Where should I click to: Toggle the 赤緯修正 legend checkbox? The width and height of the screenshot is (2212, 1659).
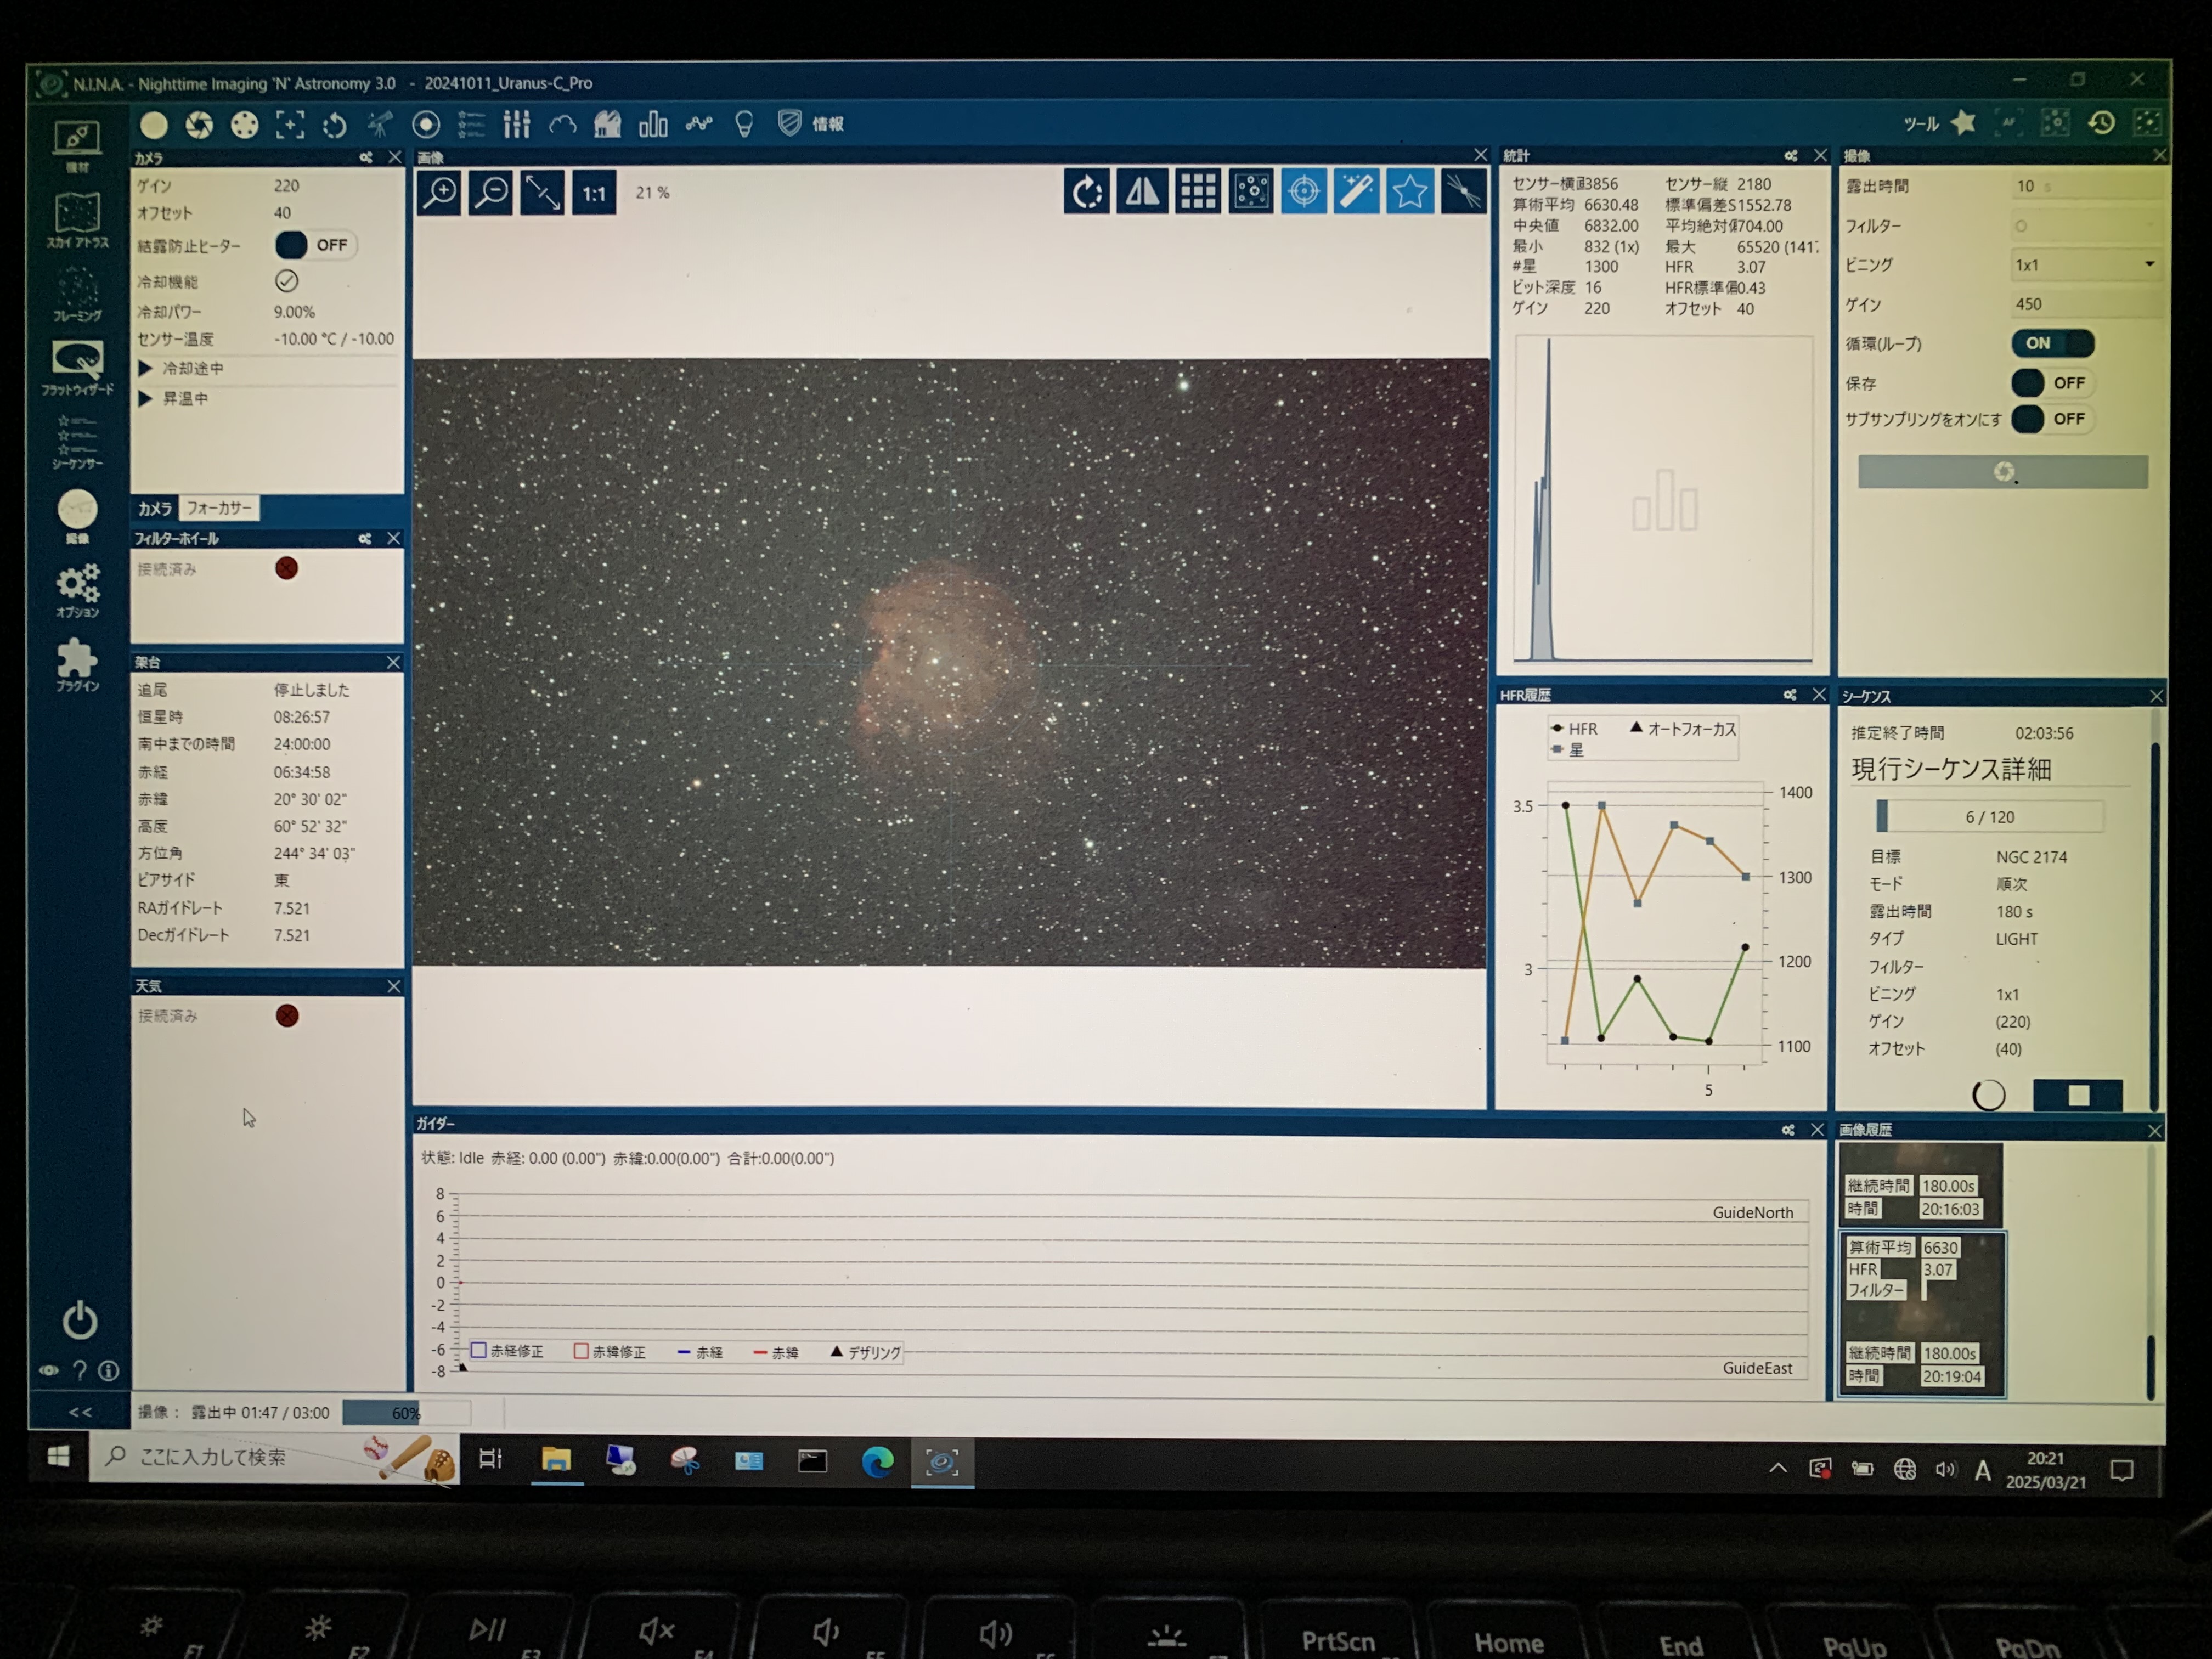581,1351
